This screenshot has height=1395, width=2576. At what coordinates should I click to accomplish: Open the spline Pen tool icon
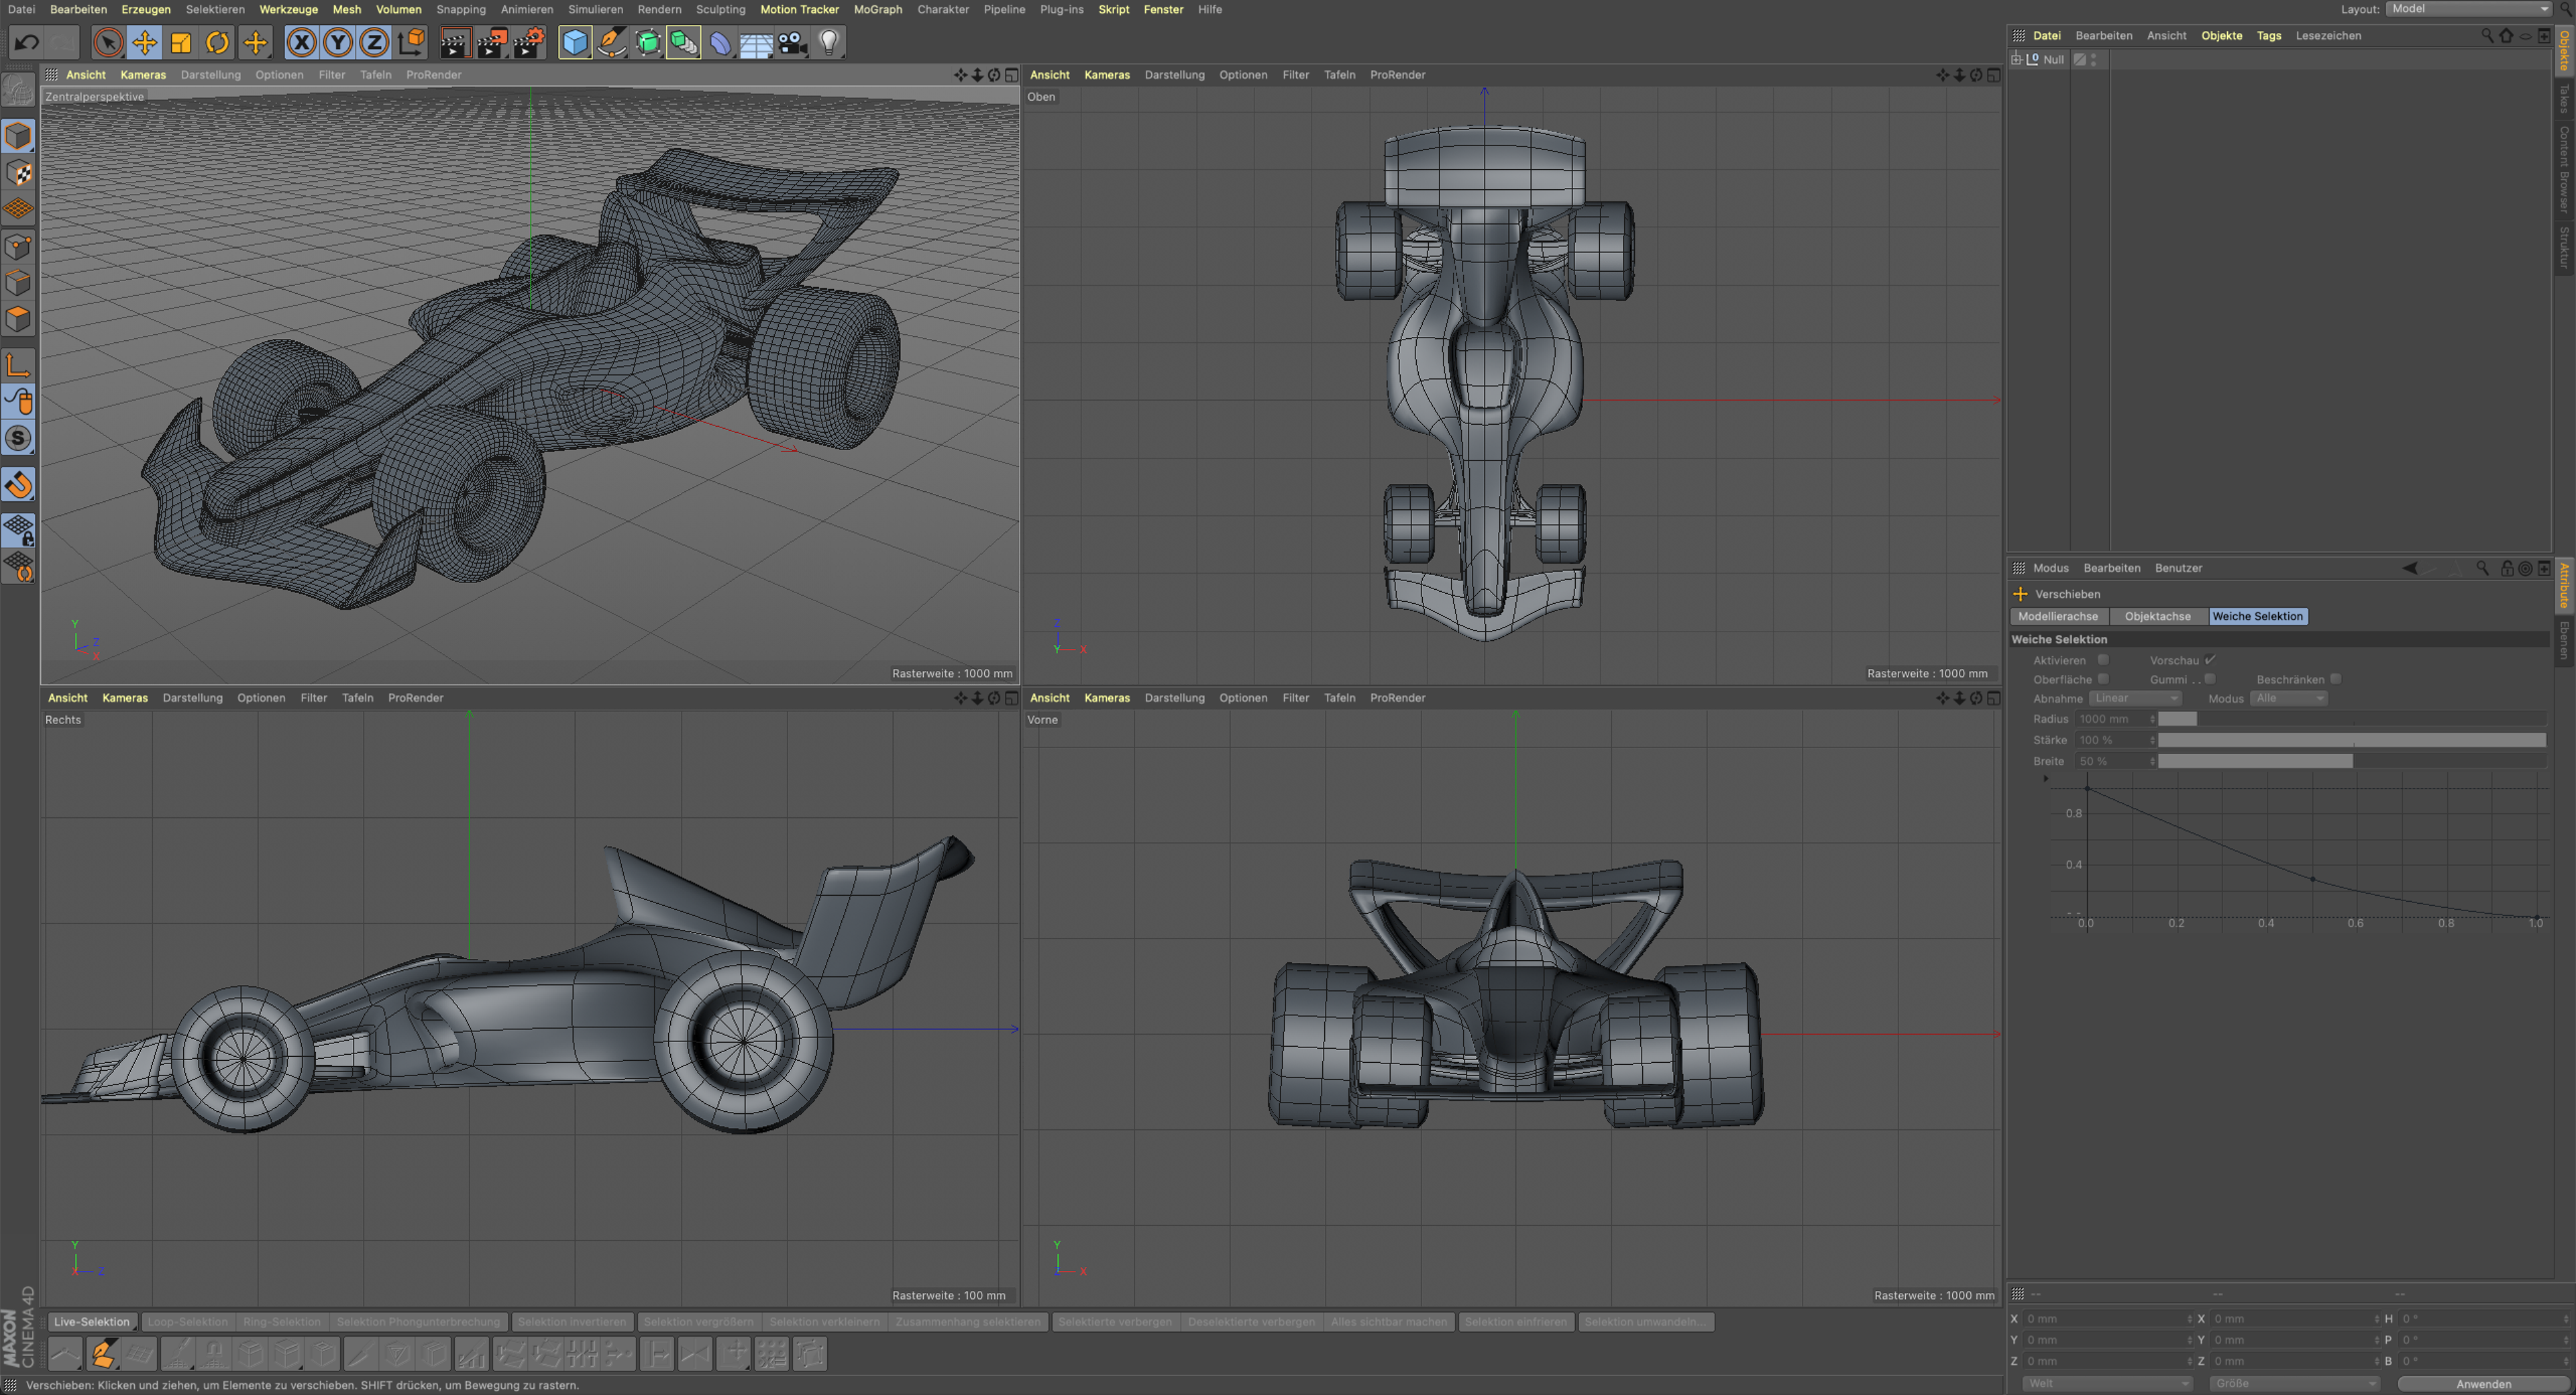[x=612, y=43]
